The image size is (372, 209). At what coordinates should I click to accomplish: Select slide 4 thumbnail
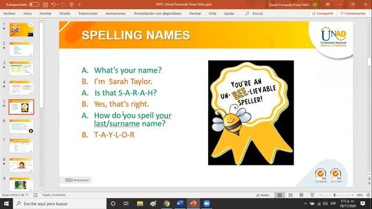coord(22,88)
